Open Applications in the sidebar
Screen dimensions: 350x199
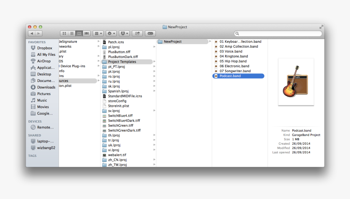[43, 68]
